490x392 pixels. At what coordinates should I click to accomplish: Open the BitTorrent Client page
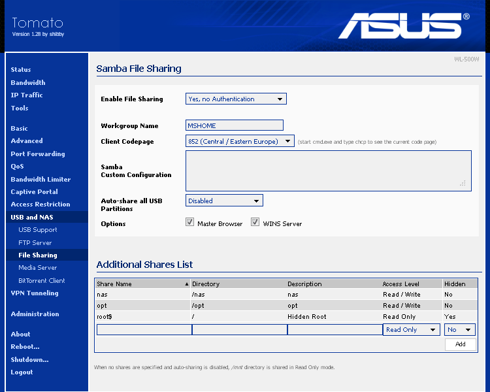point(42,280)
